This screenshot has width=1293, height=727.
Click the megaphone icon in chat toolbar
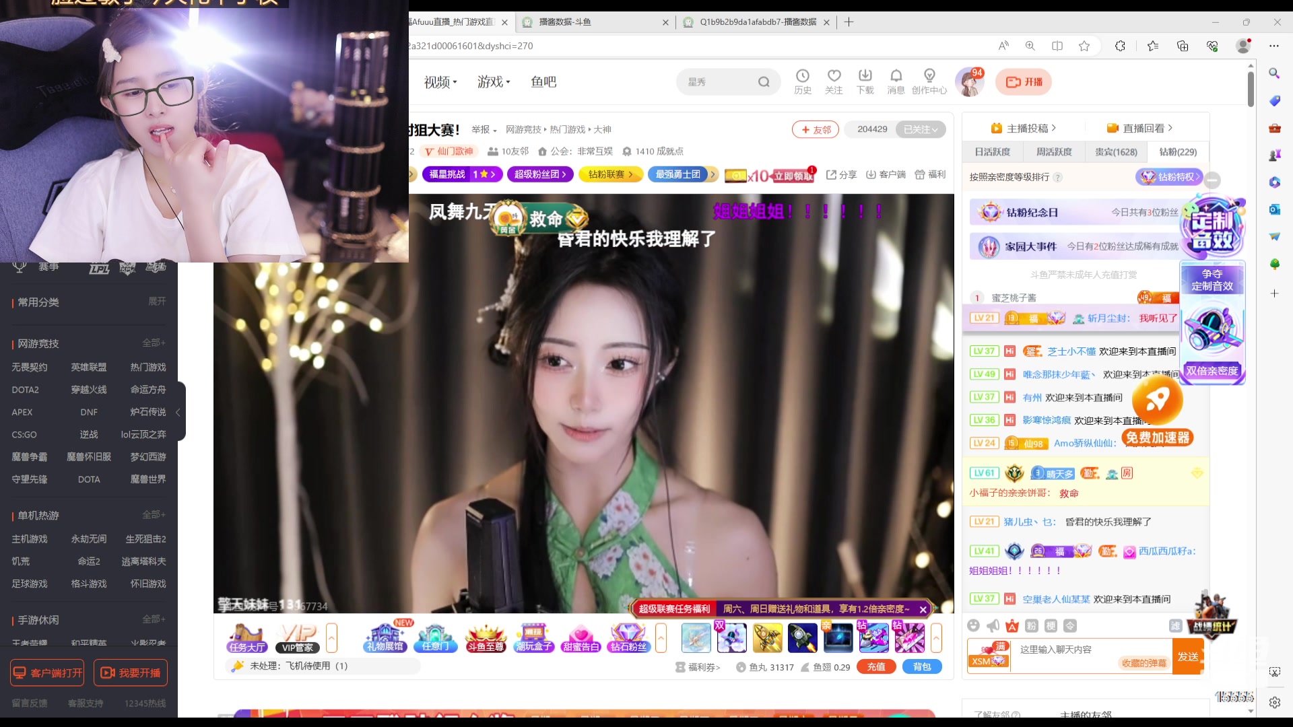click(x=993, y=626)
